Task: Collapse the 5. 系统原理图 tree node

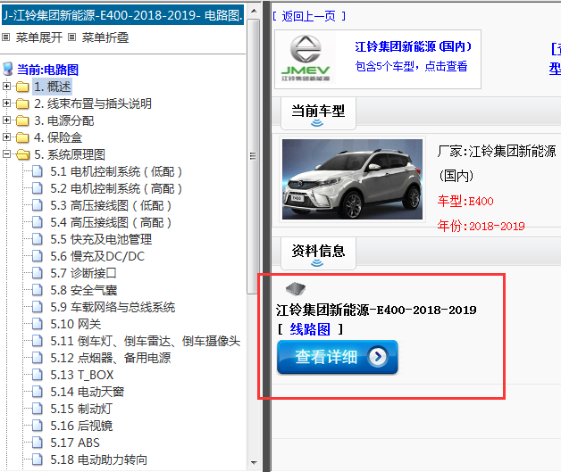Action: tap(6, 154)
